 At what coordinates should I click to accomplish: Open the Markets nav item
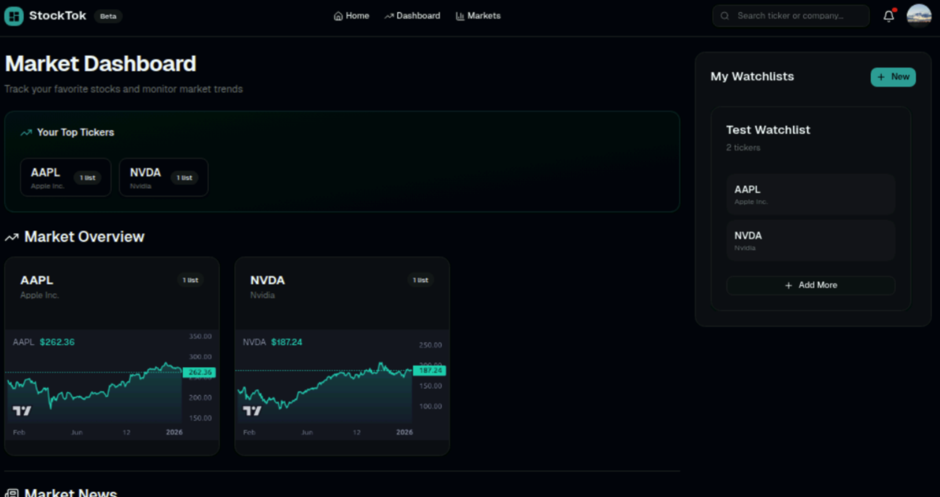(x=478, y=16)
